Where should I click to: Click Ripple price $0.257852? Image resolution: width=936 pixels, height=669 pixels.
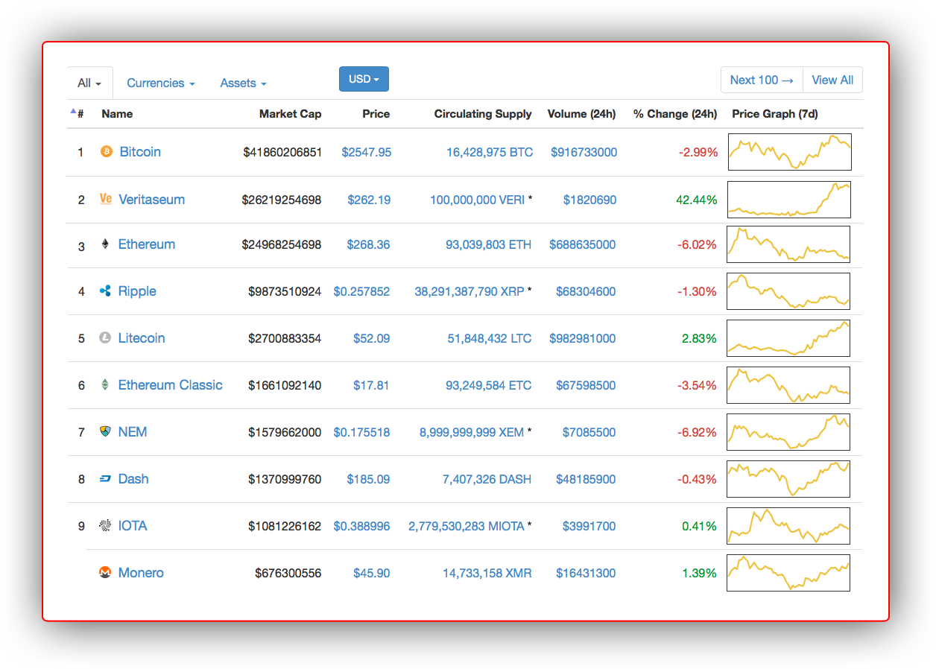pos(361,291)
